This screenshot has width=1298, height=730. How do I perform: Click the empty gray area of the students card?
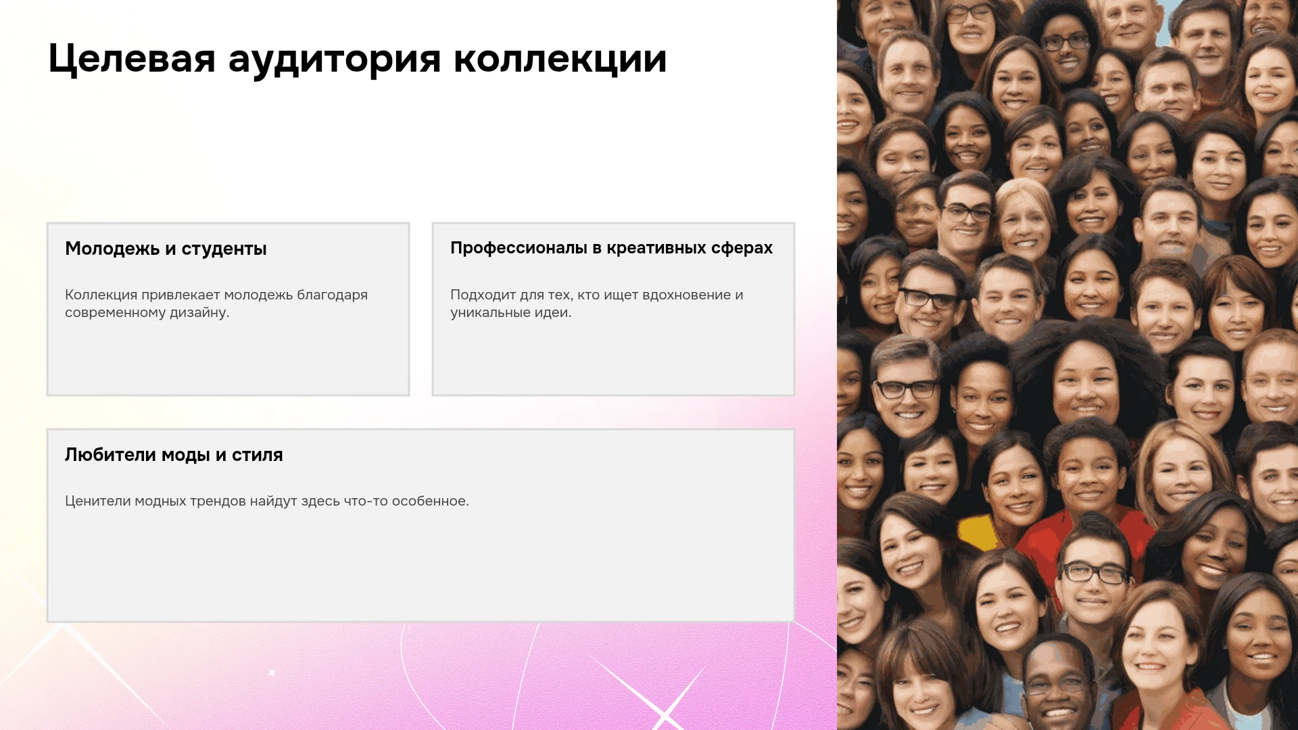[228, 357]
